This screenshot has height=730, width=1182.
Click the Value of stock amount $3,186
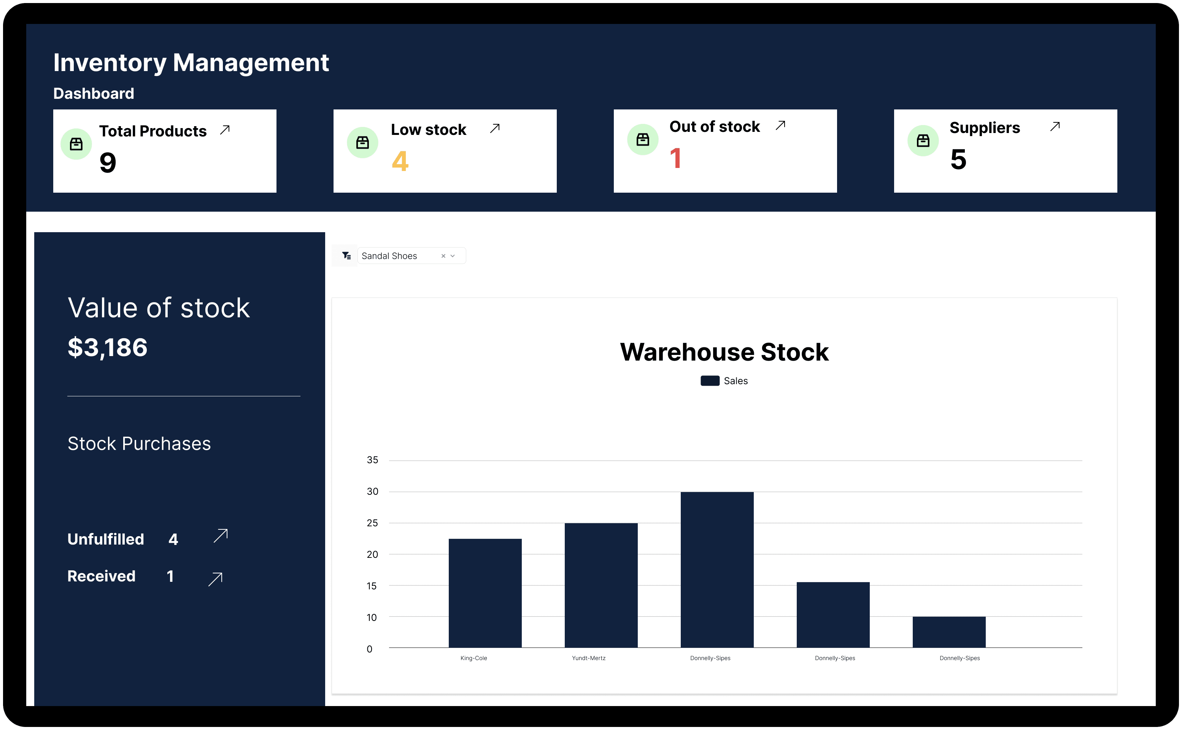(x=107, y=347)
